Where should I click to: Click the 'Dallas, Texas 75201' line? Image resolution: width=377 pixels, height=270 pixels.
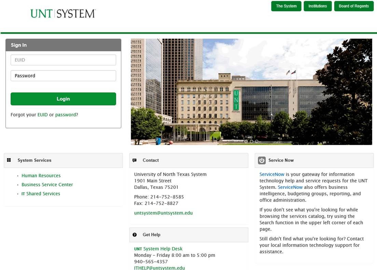coord(156,187)
